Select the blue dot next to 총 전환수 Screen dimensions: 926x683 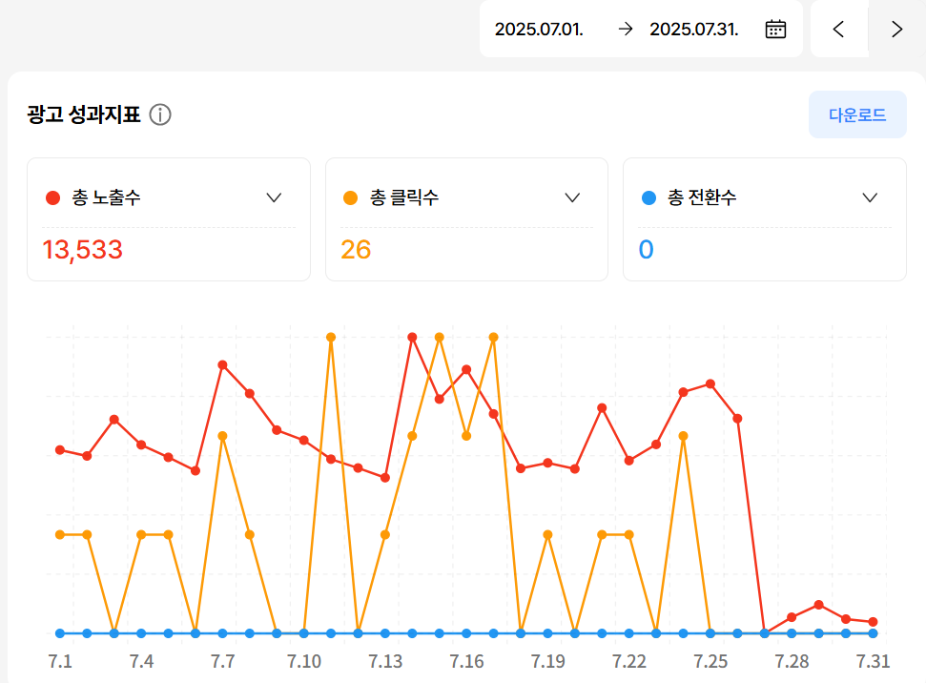(x=648, y=197)
